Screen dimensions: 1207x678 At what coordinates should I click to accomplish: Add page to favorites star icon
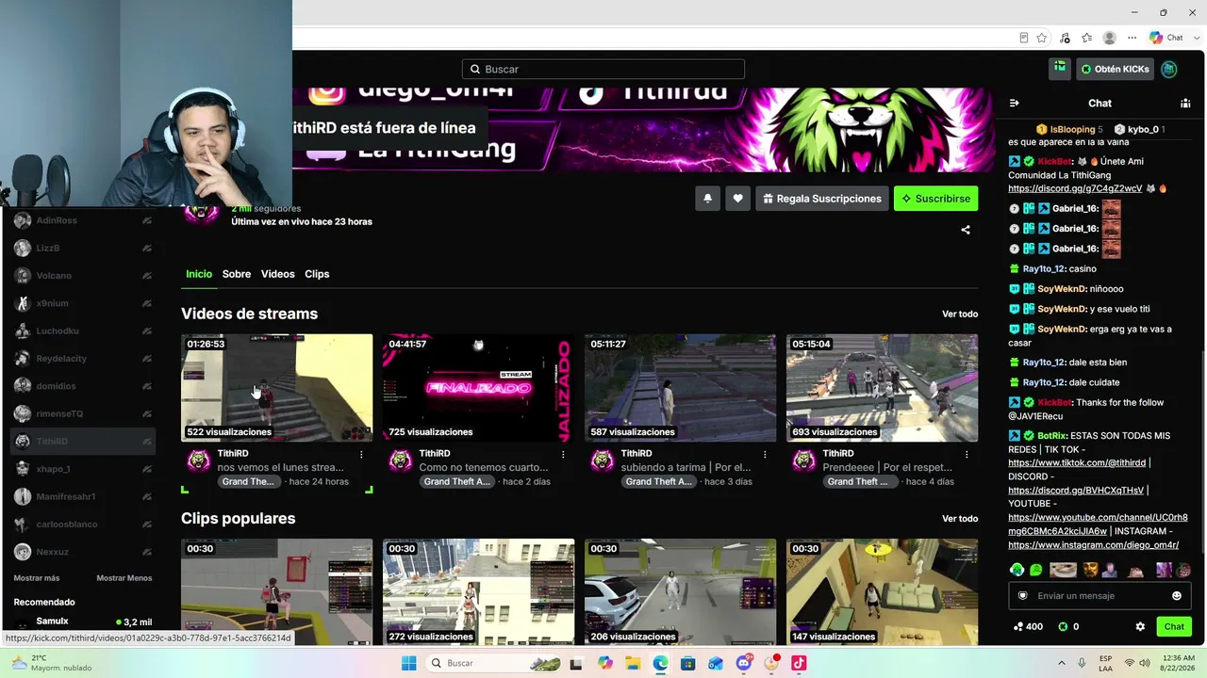(x=1042, y=38)
